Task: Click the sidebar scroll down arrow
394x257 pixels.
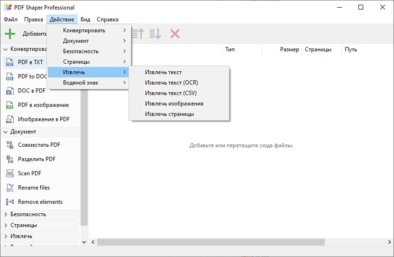Action: (x=84, y=242)
